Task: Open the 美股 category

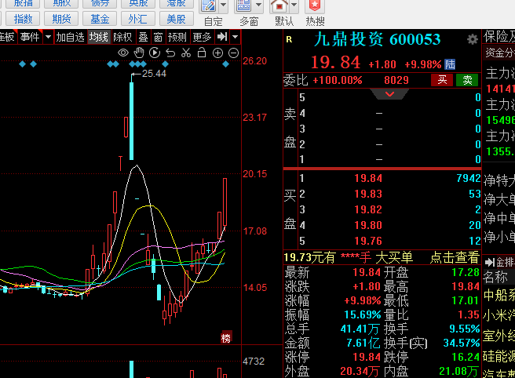Action: point(177,19)
